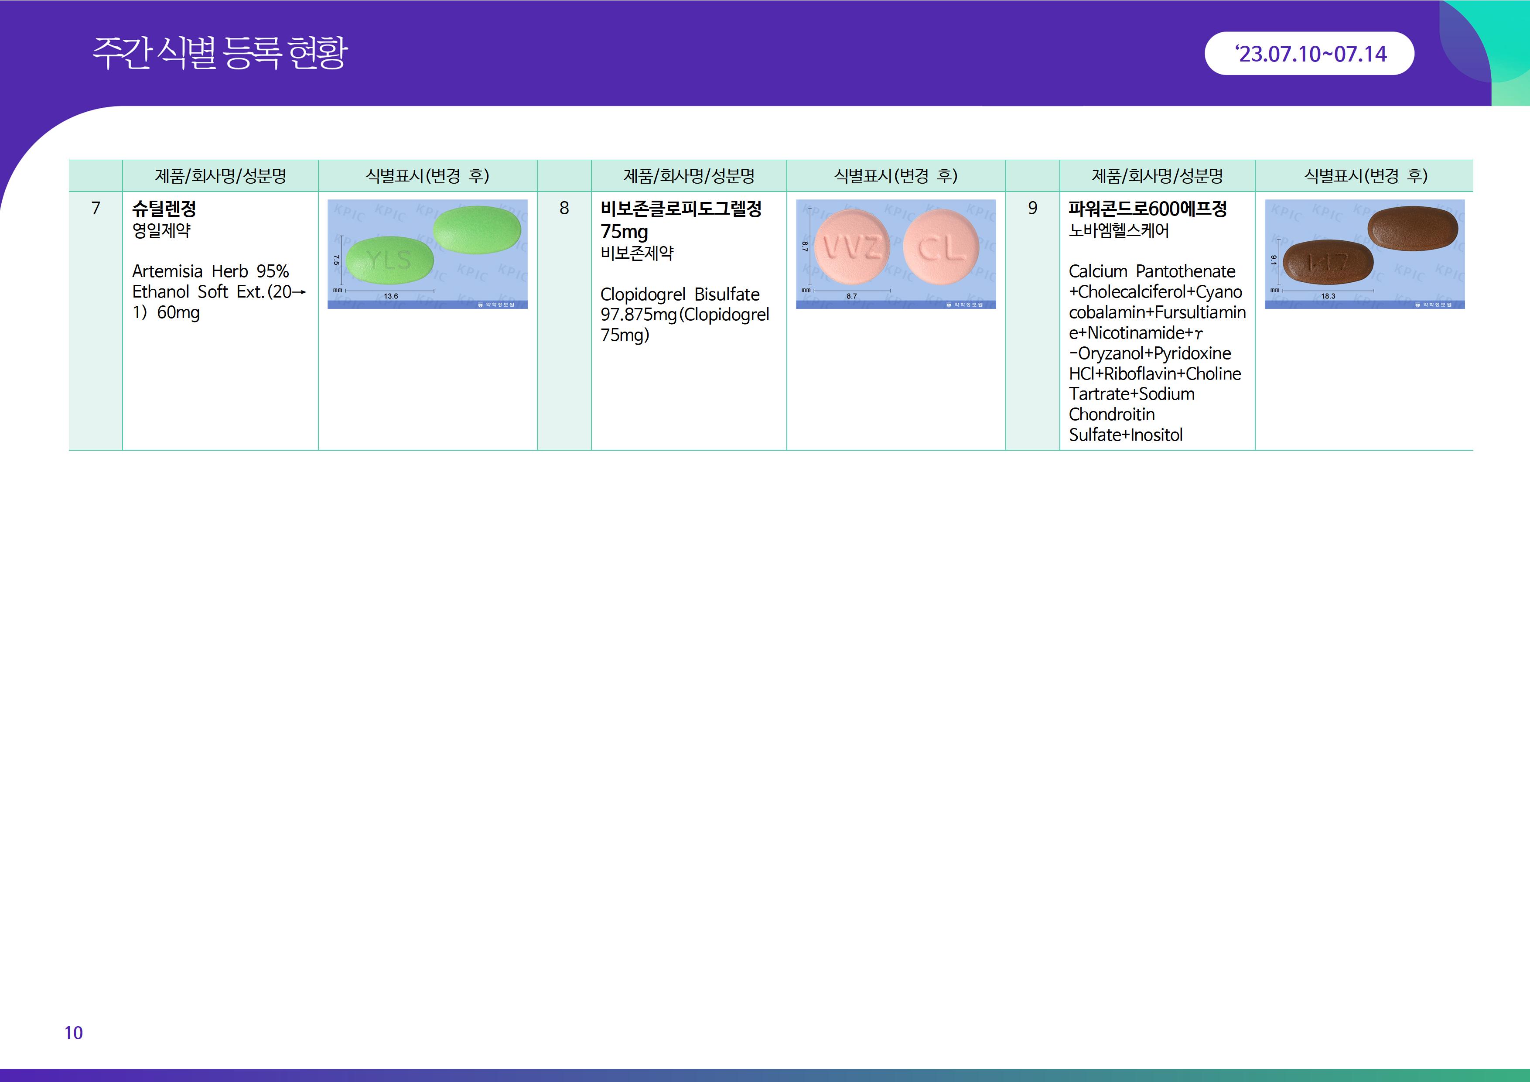
Task: Click the pink VVZ CL tablet image
Action: coord(895,254)
